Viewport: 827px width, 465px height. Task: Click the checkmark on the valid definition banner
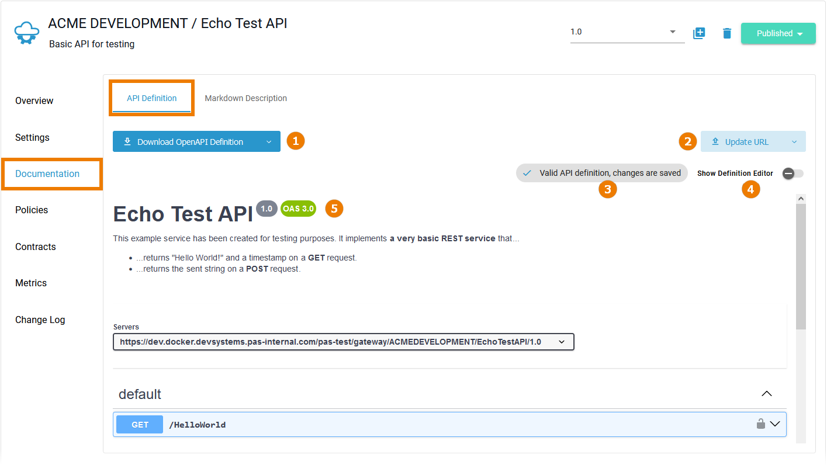coord(527,172)
